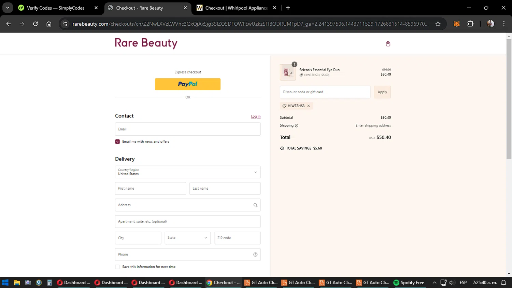Click the scrollbar down arrow
This screenshot has height=288, width=512.
[x=509, y=274]
